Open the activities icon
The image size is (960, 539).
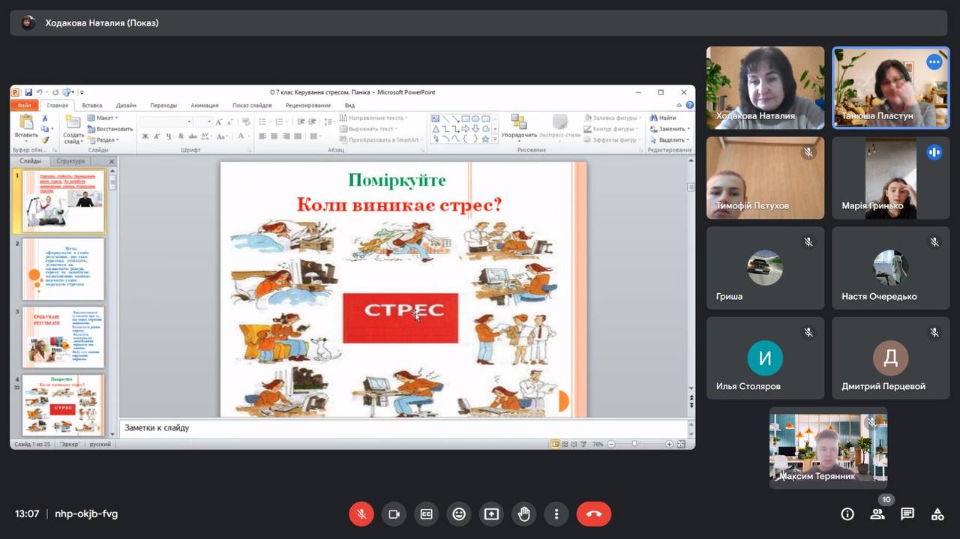[937, 514]
